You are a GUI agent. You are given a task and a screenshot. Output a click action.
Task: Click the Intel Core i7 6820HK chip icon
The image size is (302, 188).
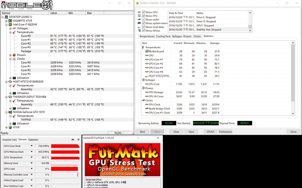pyautogui.click(x=10, y=25)
